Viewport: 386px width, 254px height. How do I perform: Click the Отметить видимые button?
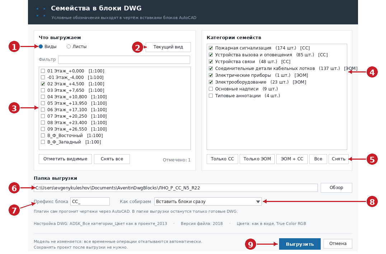pos(65,159)
